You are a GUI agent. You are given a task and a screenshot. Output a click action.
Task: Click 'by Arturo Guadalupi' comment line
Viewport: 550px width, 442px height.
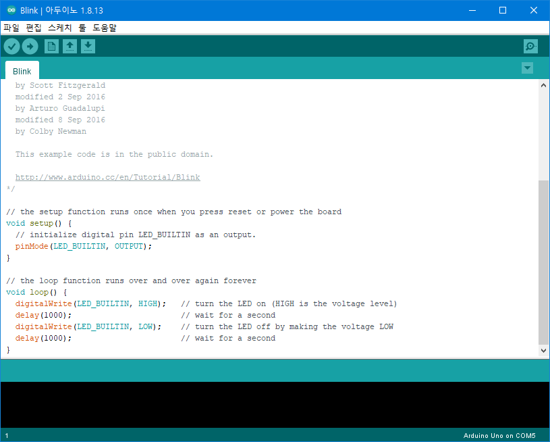[60, 108]
